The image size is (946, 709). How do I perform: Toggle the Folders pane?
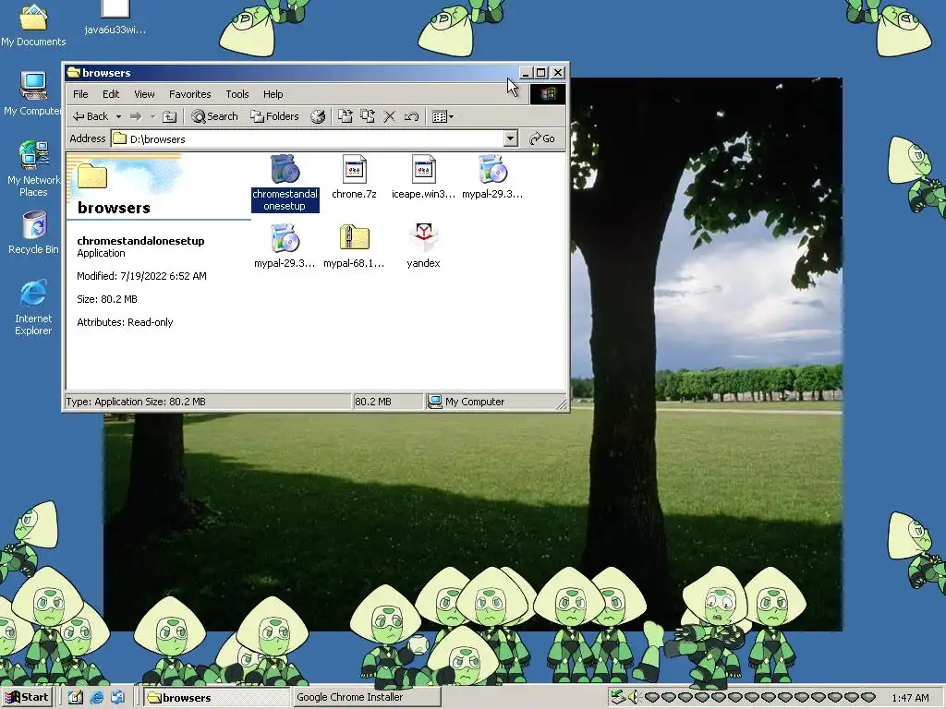(x=275, y=116)
